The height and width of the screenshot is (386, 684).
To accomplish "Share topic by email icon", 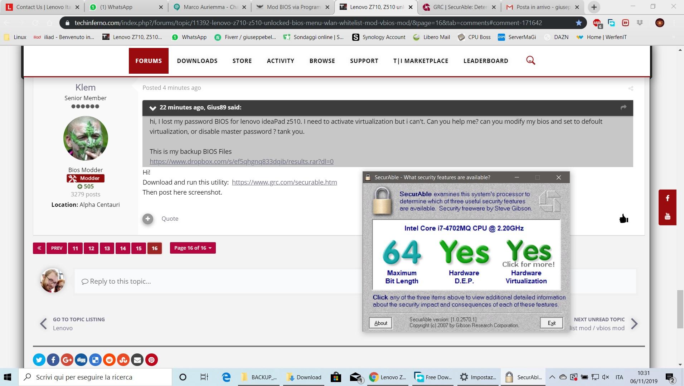I will click(137, 360).
